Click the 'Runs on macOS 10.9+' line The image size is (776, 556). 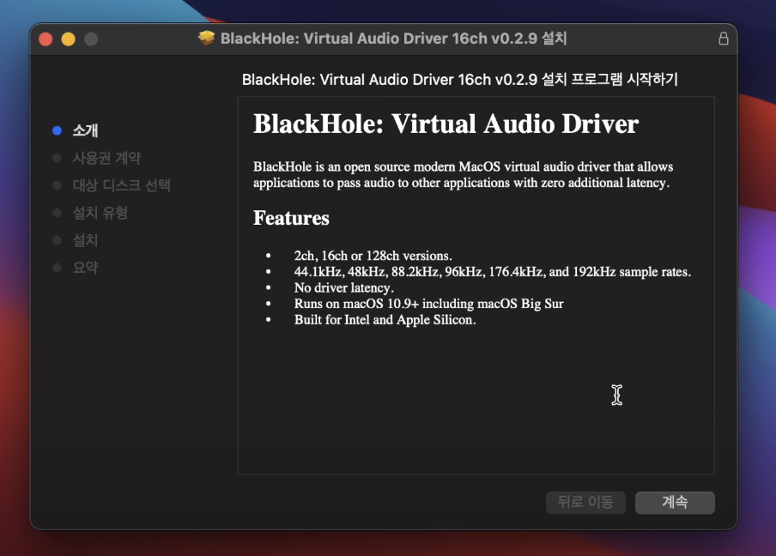(x=428, y=303)
